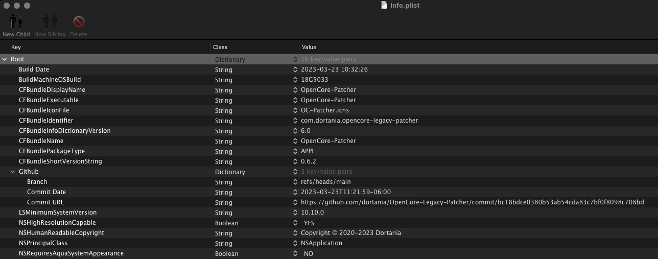Image resolution: width=658 pixels, height=259 pixels.
Task: Select the LSMinimumSystemVersion key
Action: [58, 213]
